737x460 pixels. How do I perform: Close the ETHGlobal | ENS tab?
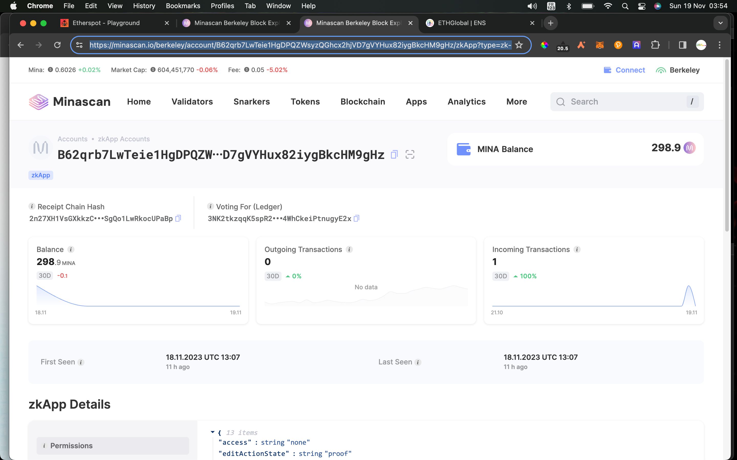coord(532,23)
